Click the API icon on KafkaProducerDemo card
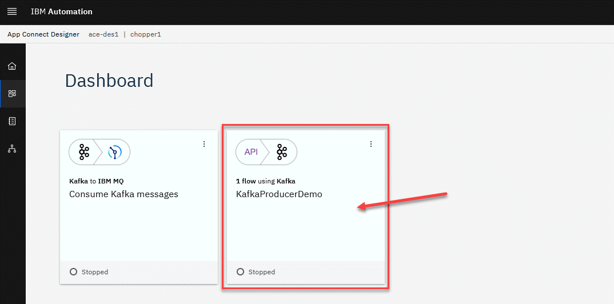 (251, 151)
